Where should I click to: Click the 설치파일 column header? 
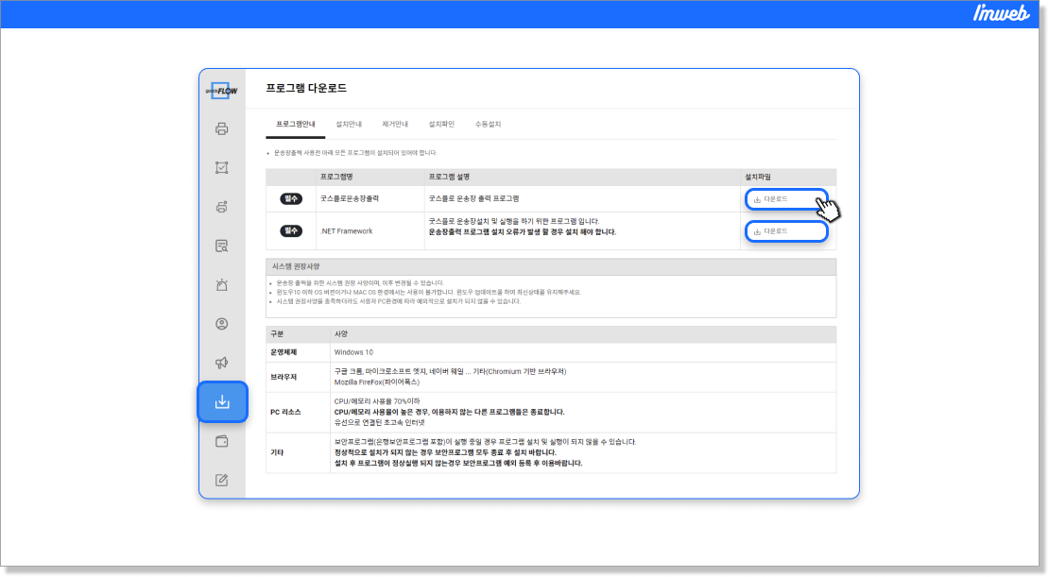(x=758, y=178)
